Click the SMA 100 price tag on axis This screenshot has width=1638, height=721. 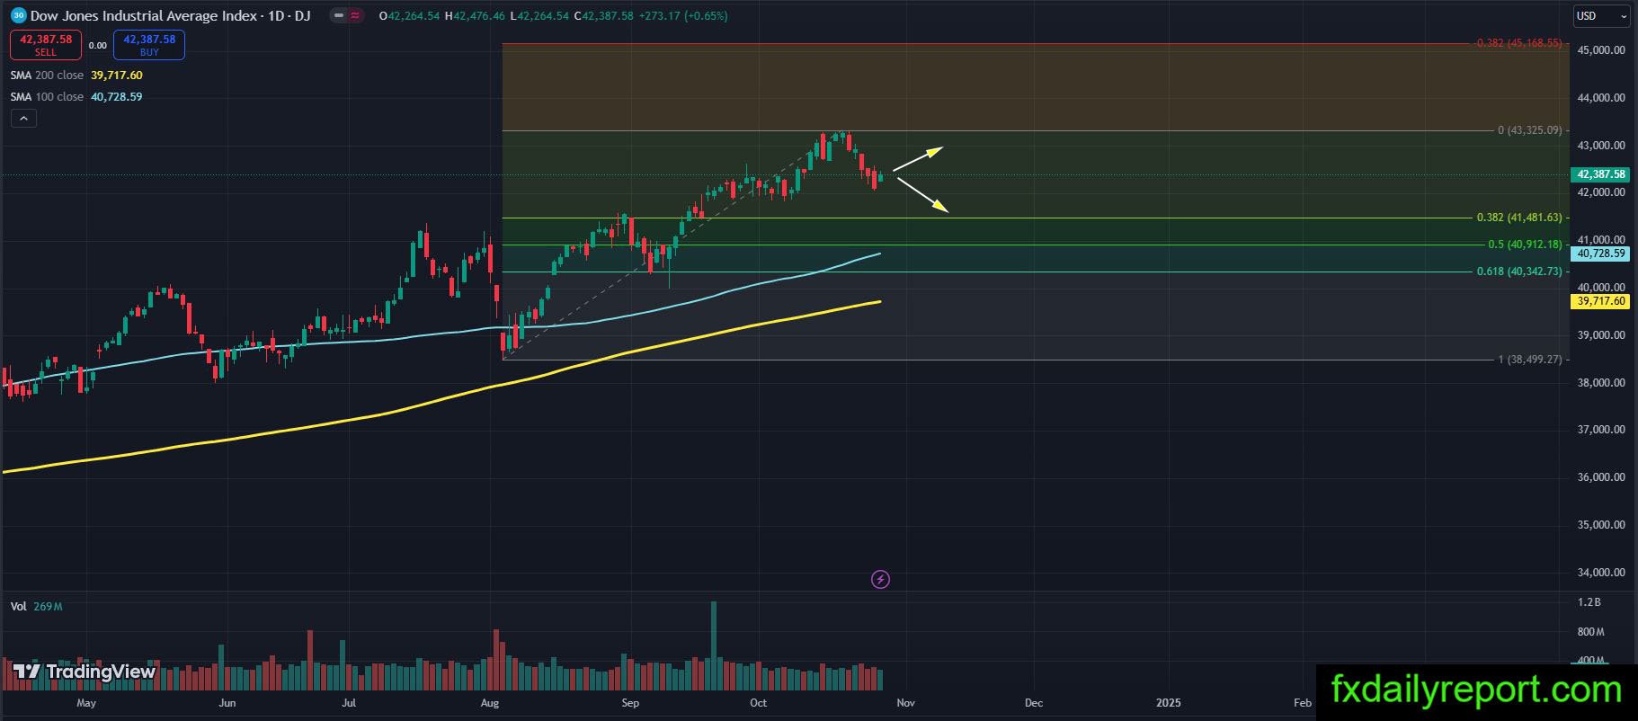[1600, 254]
